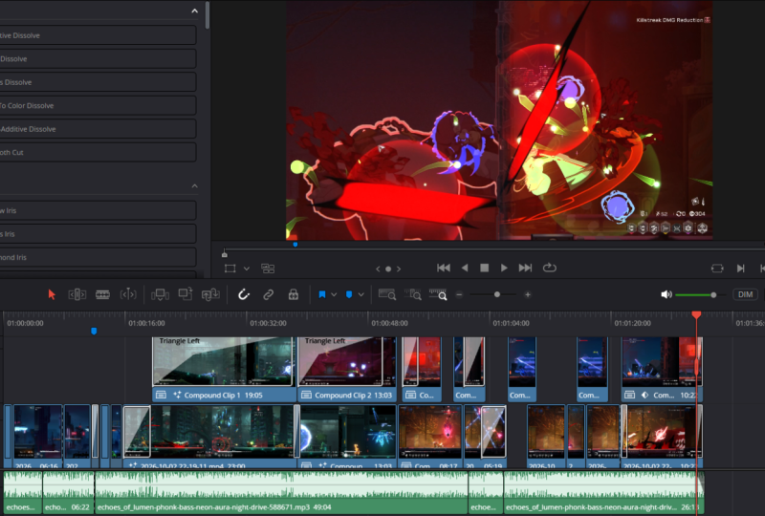Toggle Loop playback icon
Viewport: 765px width, 516px height.
[549, 268]
